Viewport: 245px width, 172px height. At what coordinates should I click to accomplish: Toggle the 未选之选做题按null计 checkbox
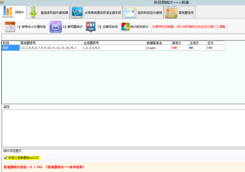[x=5, y=158]
